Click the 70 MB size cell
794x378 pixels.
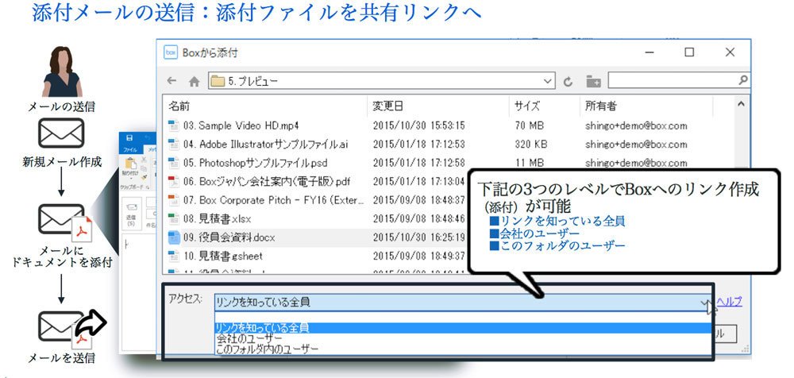[529, 125]
